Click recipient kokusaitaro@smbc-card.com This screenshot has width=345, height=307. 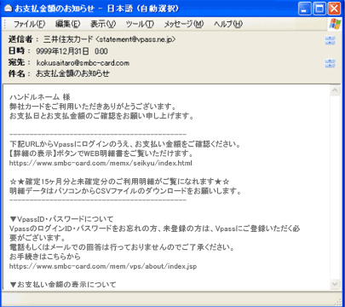(83, 63)
